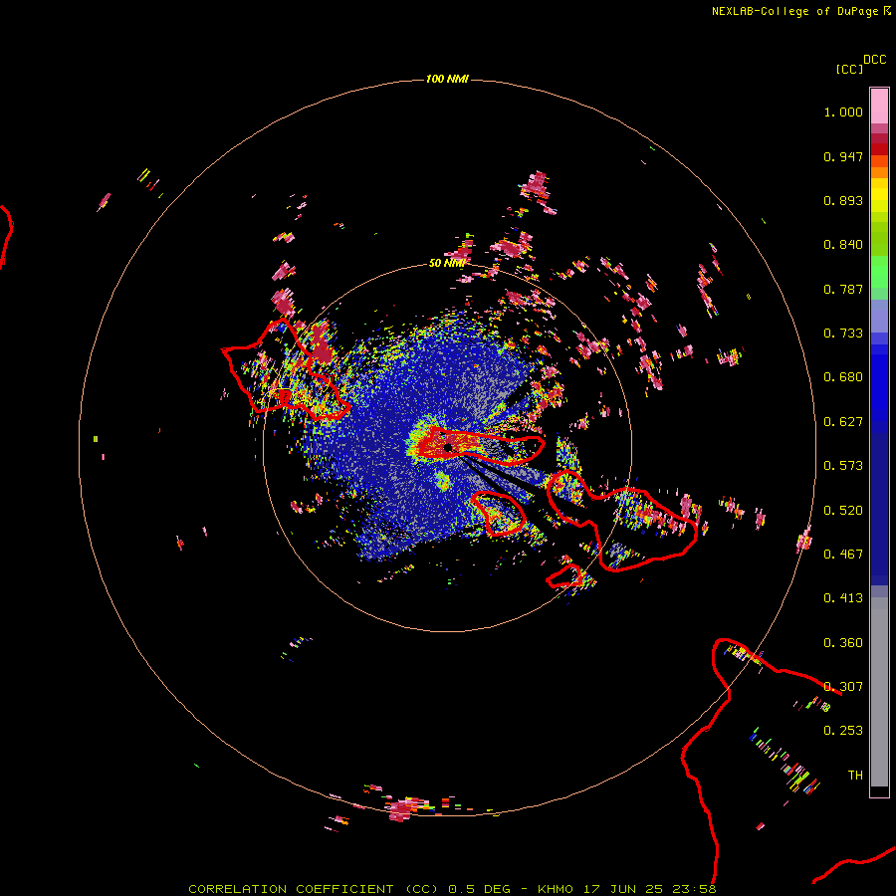Select the 0.840 legend value

(843, 245)
